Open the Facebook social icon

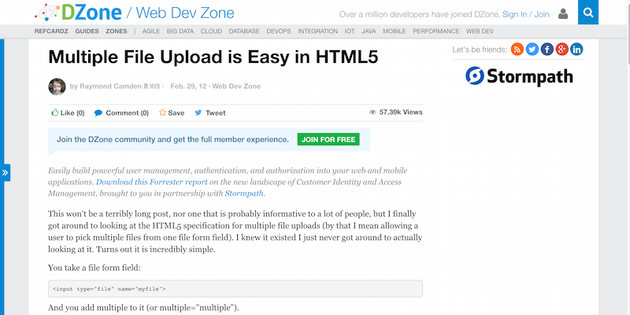pyautogui.click(x=547, y=49)
